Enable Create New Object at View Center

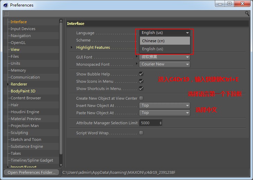141,98
